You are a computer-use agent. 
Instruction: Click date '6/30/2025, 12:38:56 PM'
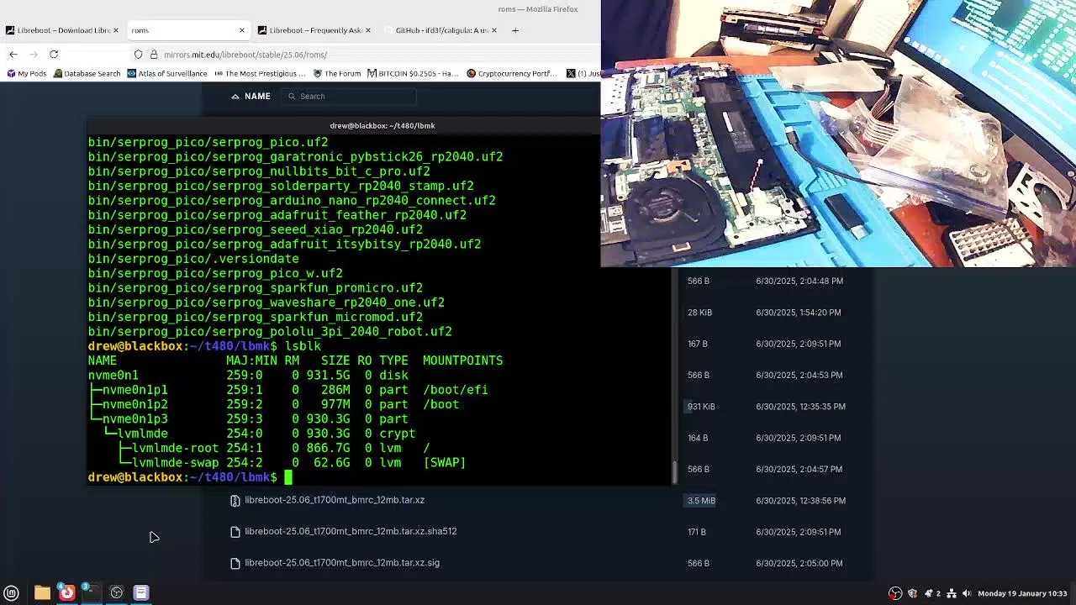tap(800, 500)
